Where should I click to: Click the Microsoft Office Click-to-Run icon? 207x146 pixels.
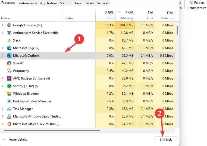pos(9,124)
